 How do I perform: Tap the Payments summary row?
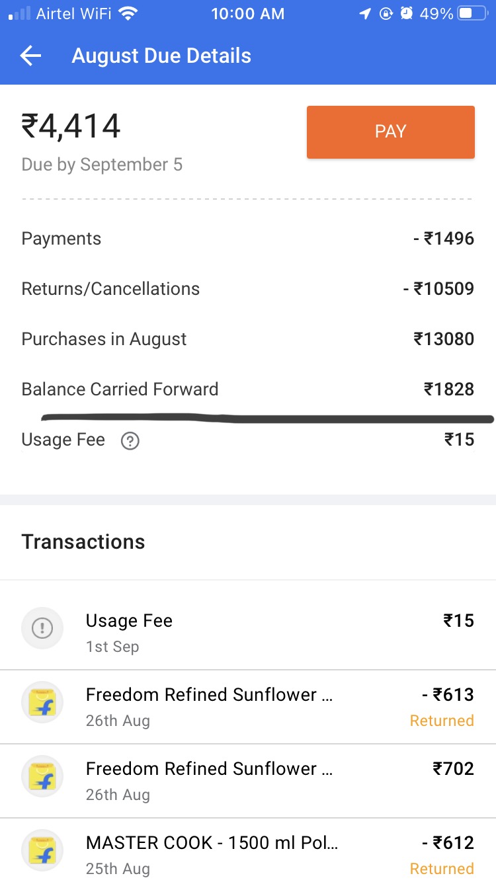coord(247,239)
